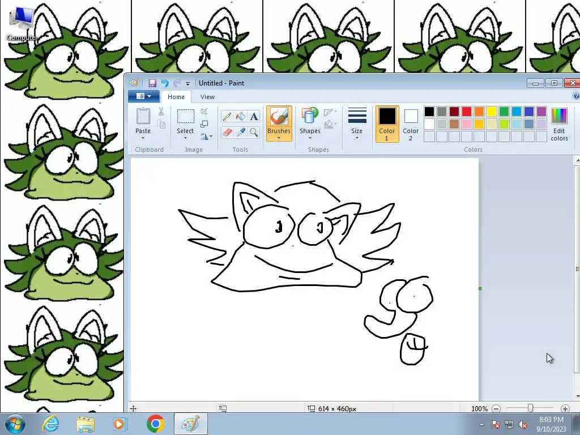Open the shape Outline dropdown
580x435 pixels.
330,112
